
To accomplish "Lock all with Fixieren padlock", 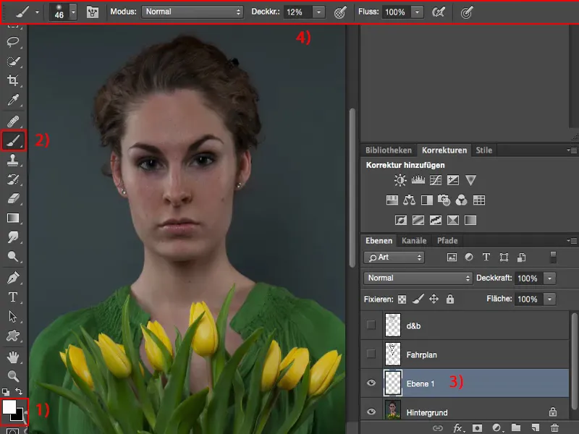I will (449, 299).
